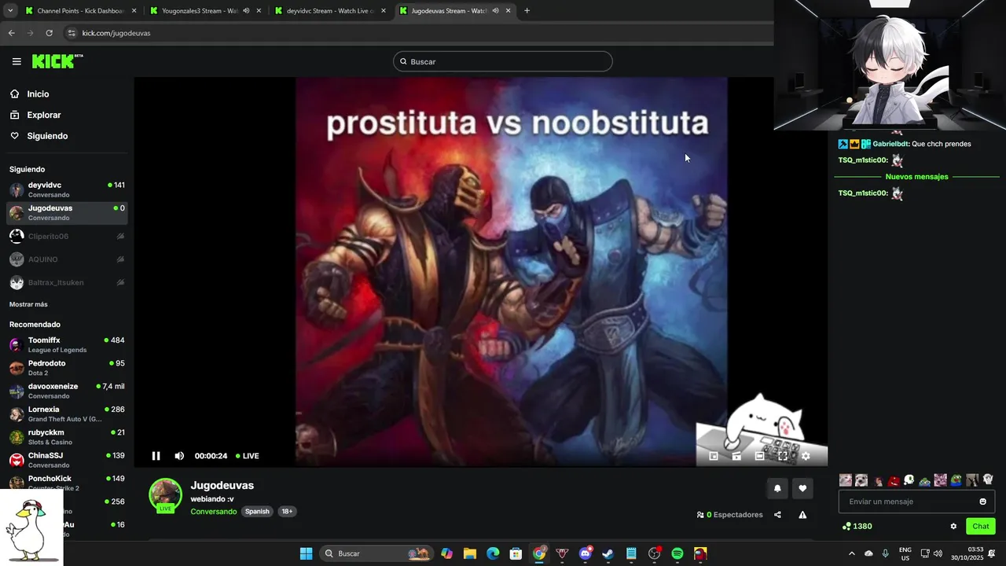This screenshot has width=1006, height=566.
Task: Open the hamburger menu next to Kick logo
Action: (x=17, y=61)
